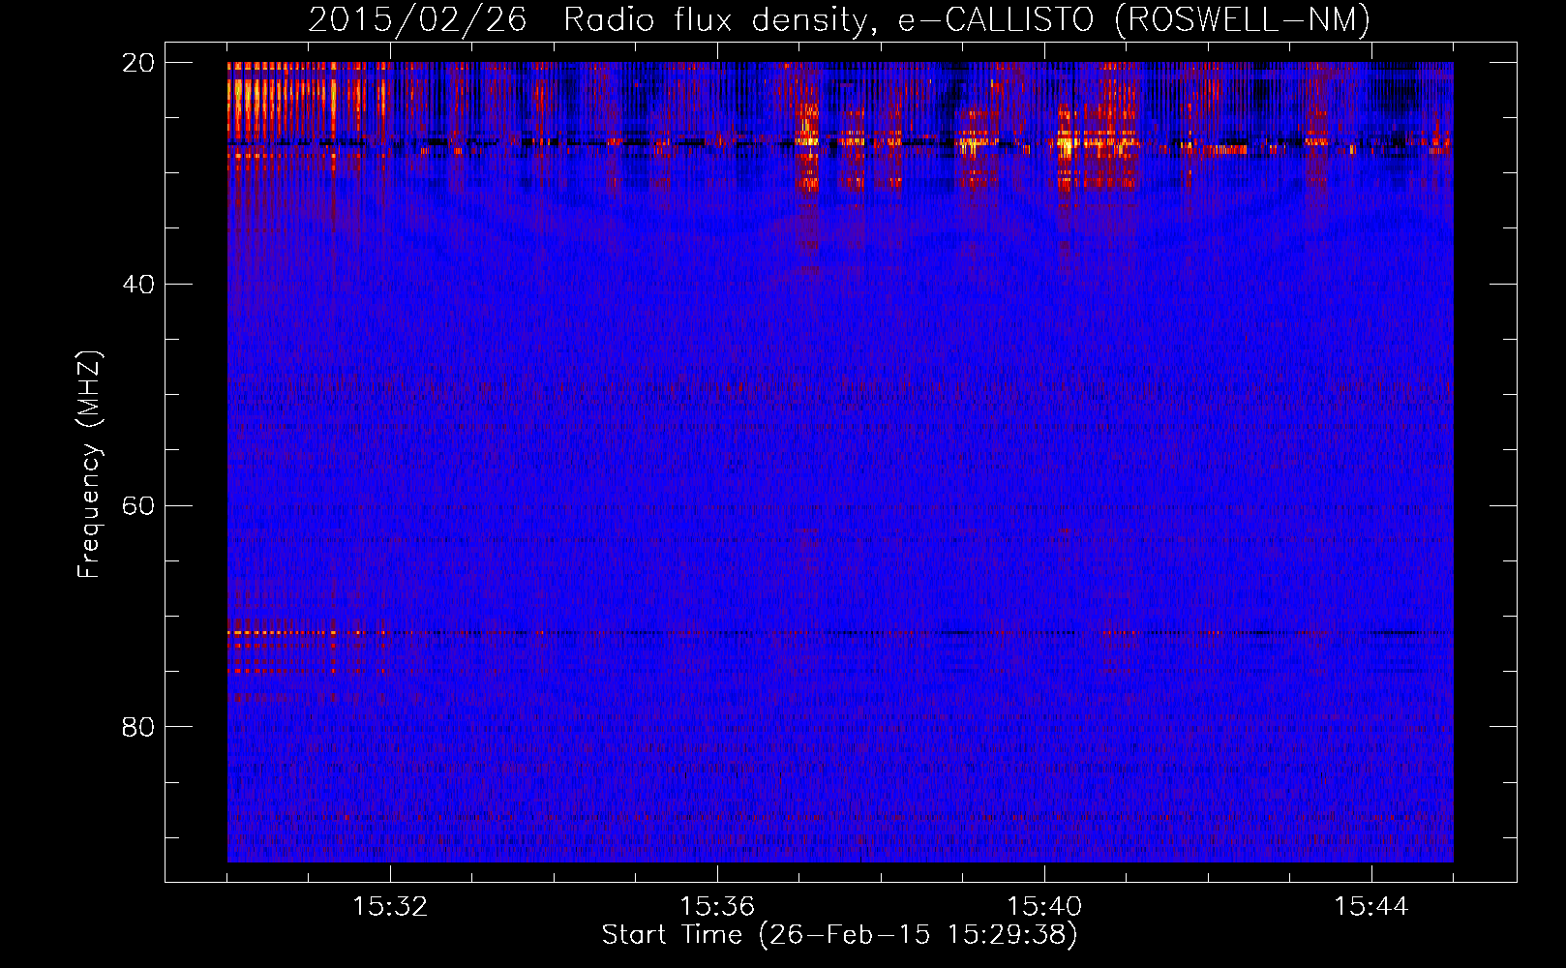Viewport: 1566px width, 968px height.
Task: Click the "Start Time (26-Feb-15 15:29:38)" label
Action: pyautogui.click(x=839, y=935)
